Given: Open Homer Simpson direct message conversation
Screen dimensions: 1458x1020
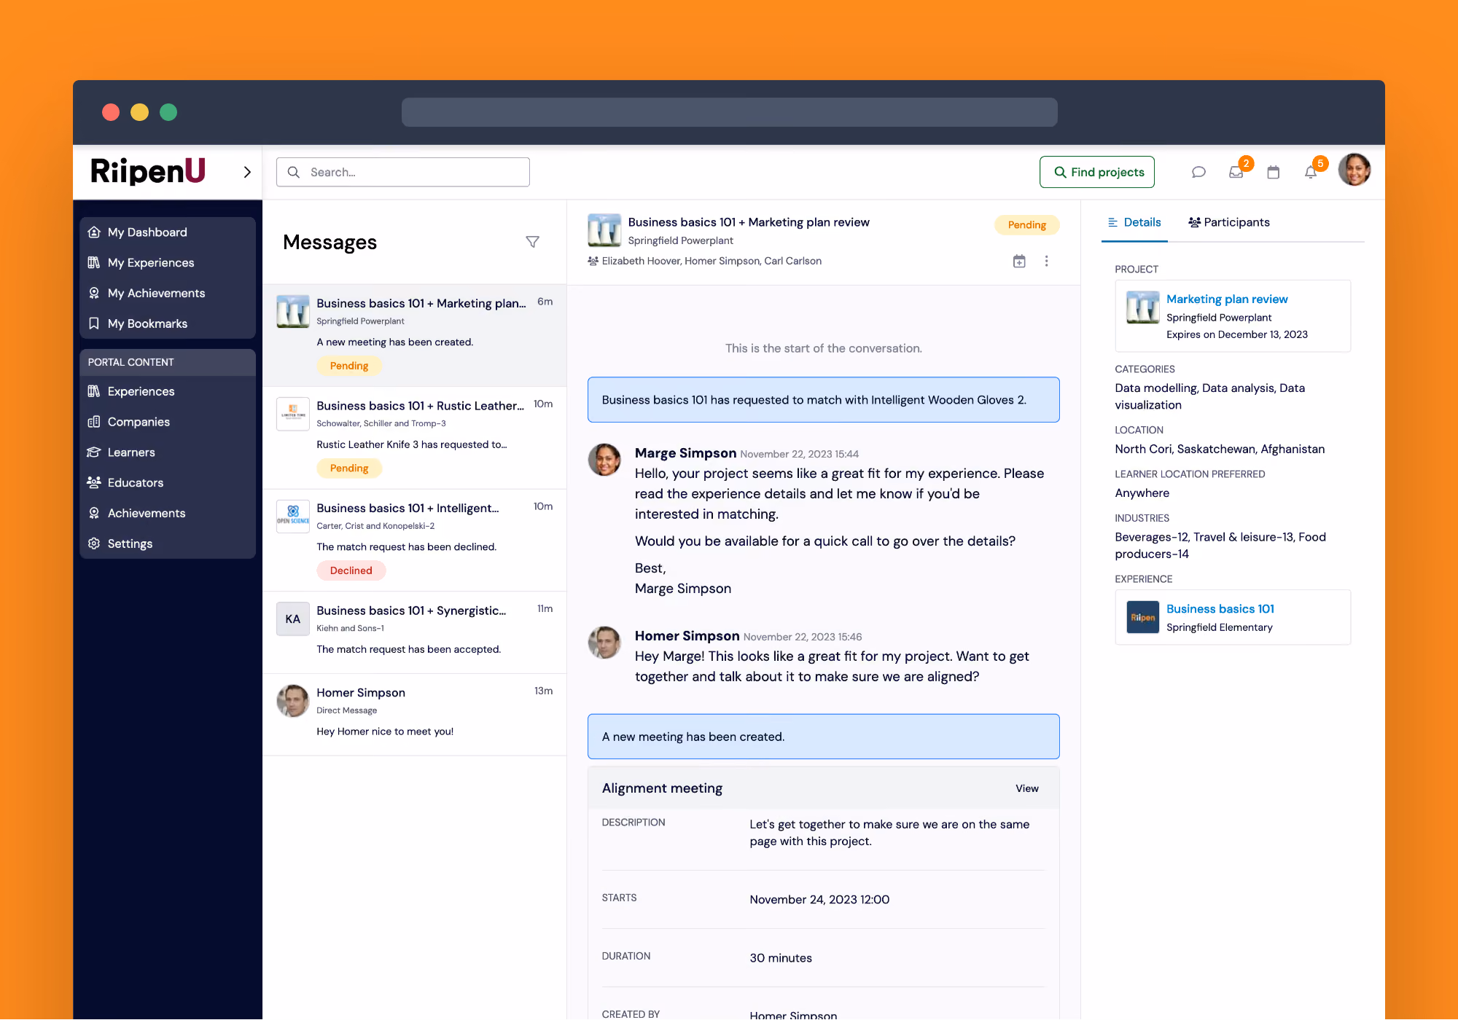Looking at the screenshot, I should (415, 715).
